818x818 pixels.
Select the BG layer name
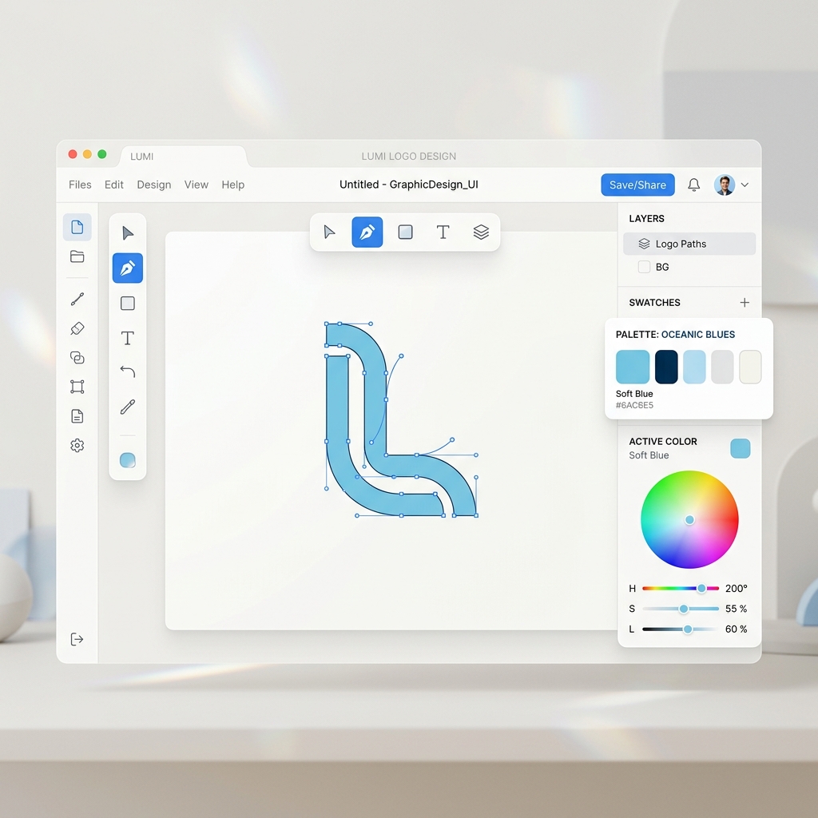pos(662,267)
